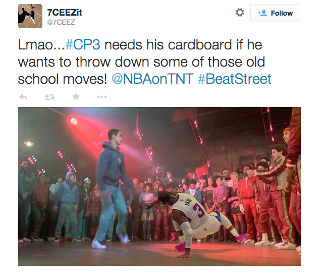The width and height of the screenshot is (319, 275).
Task: Open the 7CEEZit profile avatar
Action: (30, 17)
